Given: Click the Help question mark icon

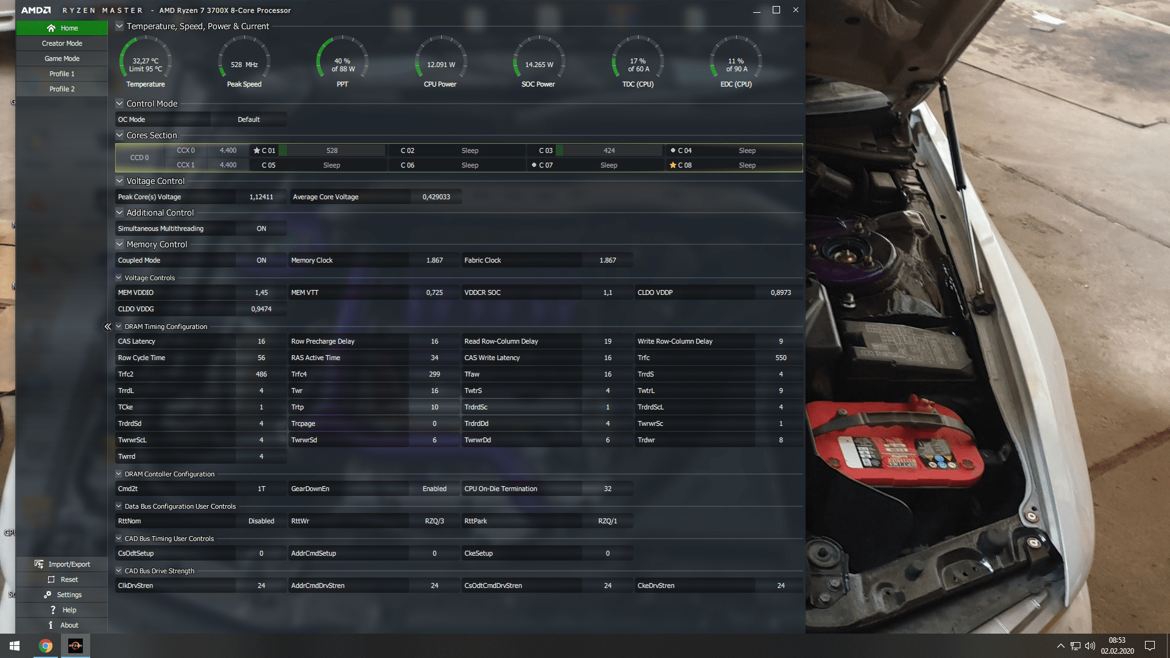Looking at the screenshot, I should (53, 610).
